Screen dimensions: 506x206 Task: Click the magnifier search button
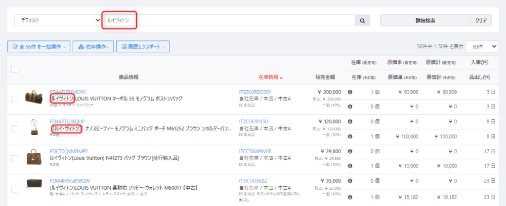point(362,21)
